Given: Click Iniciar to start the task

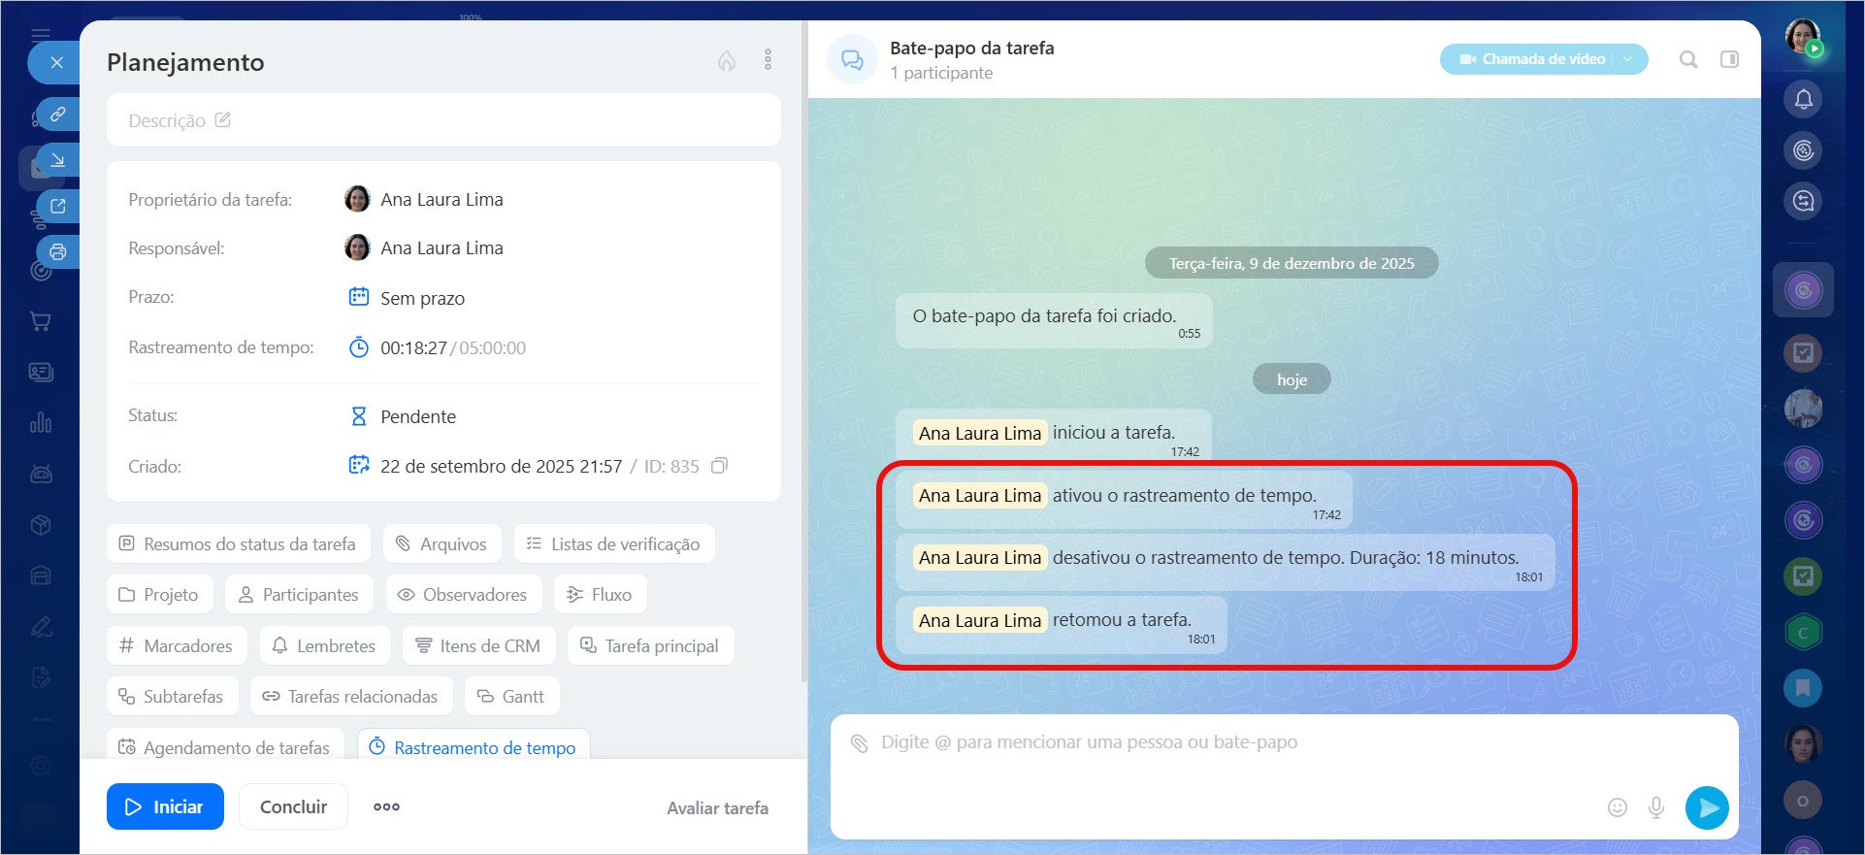Looking at the screenshot, I should (x=165, y=806).
